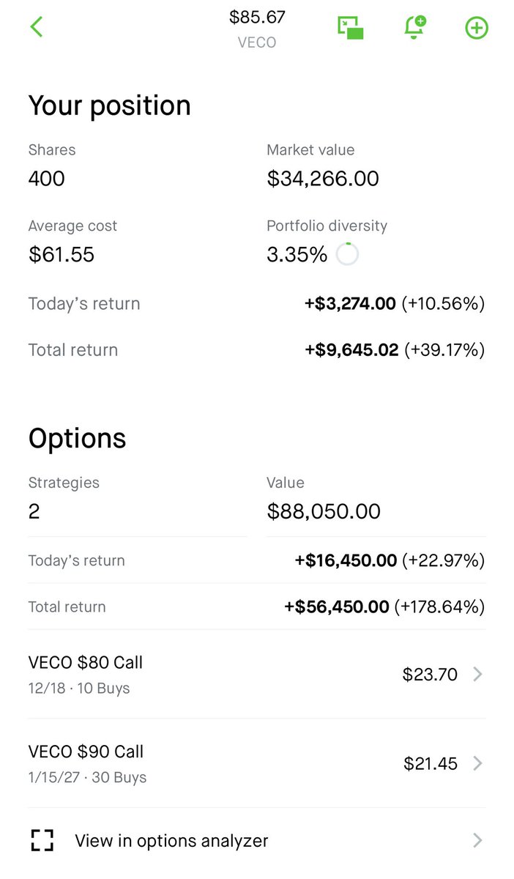The height and width of the screenshot is (879, 514).
Task: Tap the $23.70 option price
Action: 430,675
